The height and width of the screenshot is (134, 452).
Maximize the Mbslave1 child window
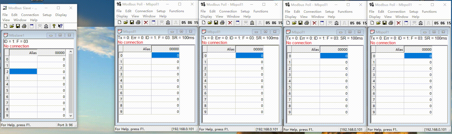coord(60,35)
